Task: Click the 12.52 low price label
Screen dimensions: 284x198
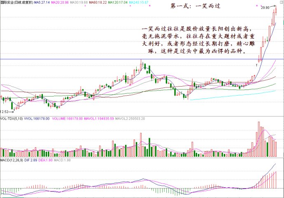Action: [x=4, y=112]
